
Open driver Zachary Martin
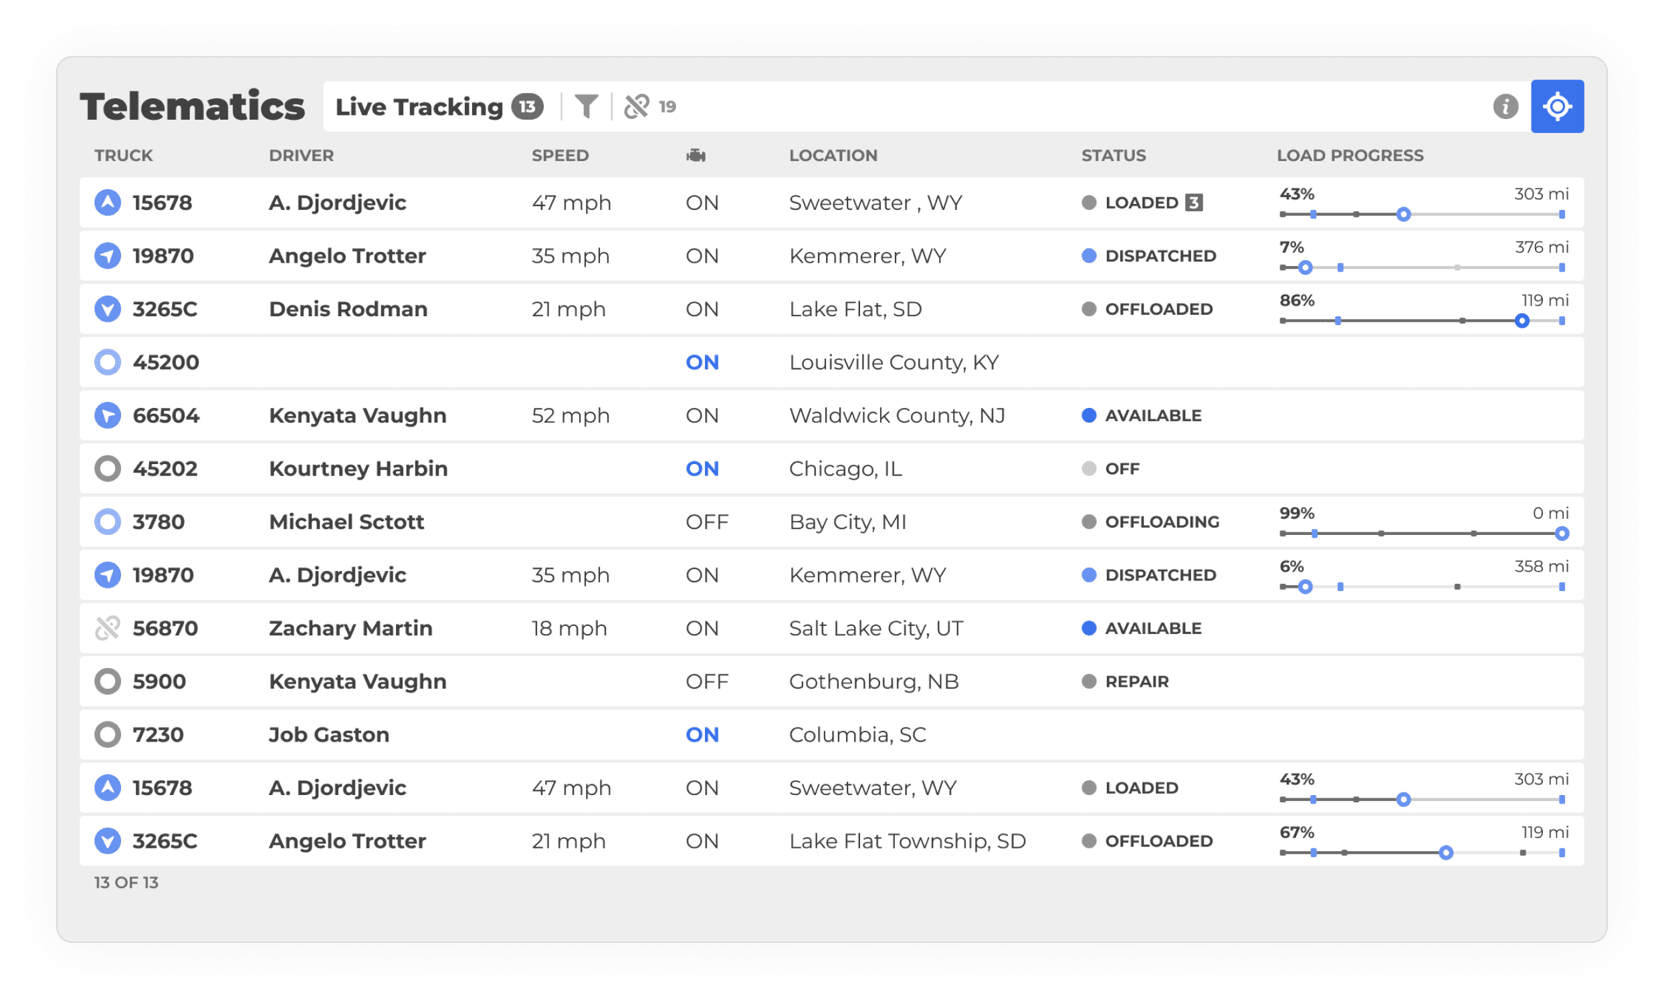(350, 628)
